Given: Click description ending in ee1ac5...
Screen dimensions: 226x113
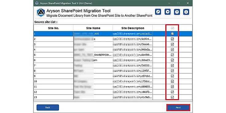Looking at the screenshot, I should click(133, 34).
